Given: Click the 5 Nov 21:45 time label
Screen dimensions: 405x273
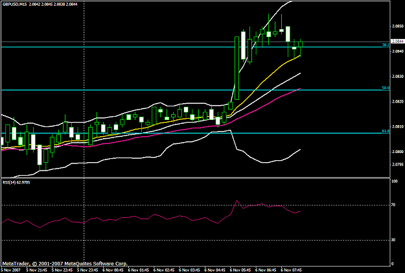Looking at the screenshot, I should (x=36, y=270).
